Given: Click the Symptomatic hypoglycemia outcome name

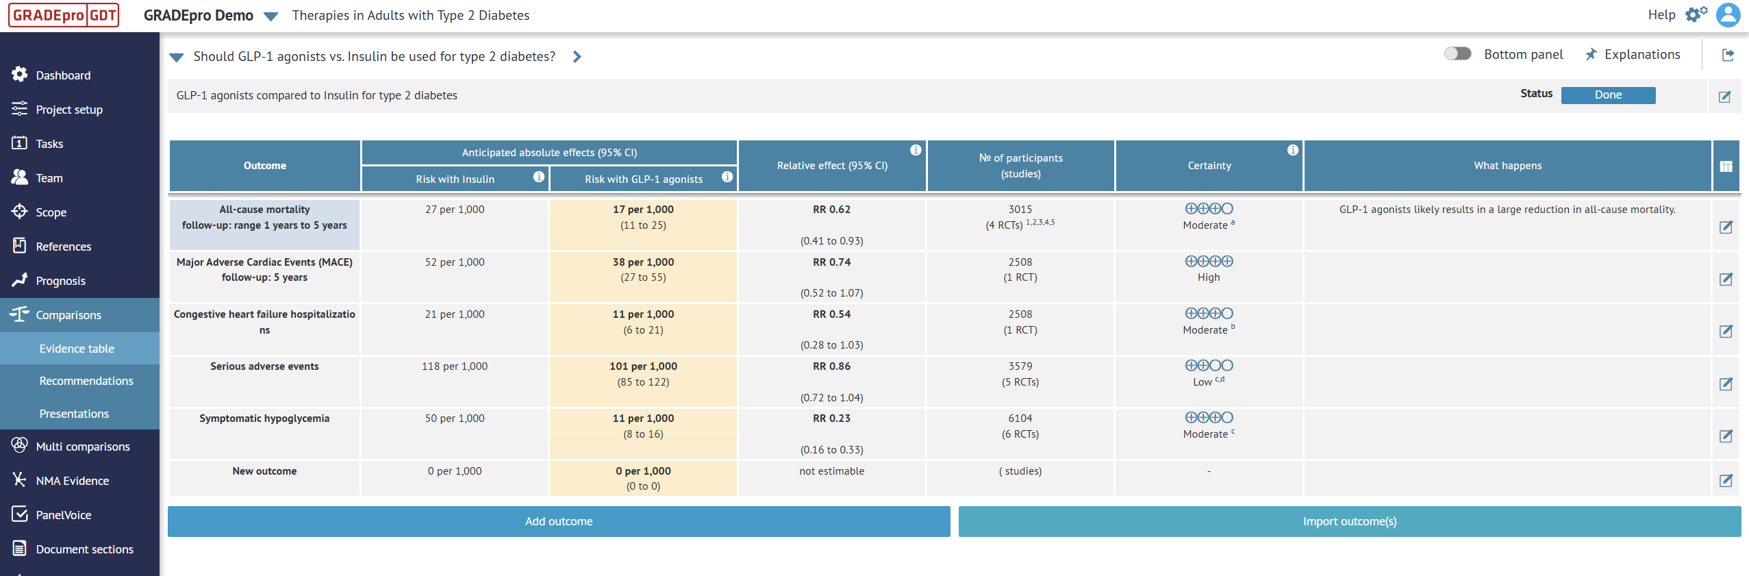Looking at the screenshot, I should pyautogui.click(x=264, y=418).
